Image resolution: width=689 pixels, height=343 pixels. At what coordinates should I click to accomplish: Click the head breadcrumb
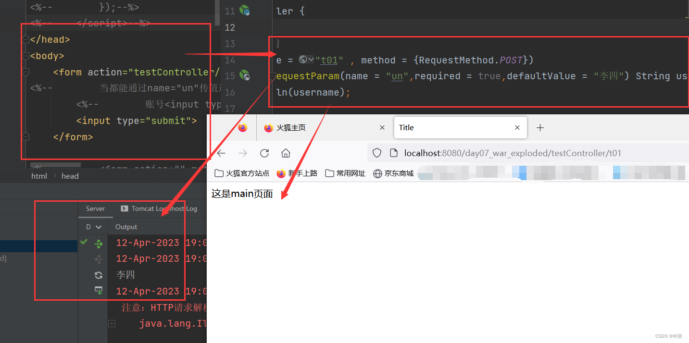pos(70,176)
